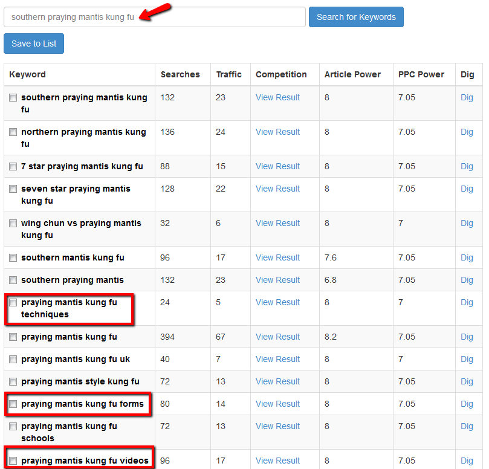Image resolution: width=489 pixels, height=469 pixels.
Task: Click View Result for southern mantis kung fu
Action: pos(277,257)
